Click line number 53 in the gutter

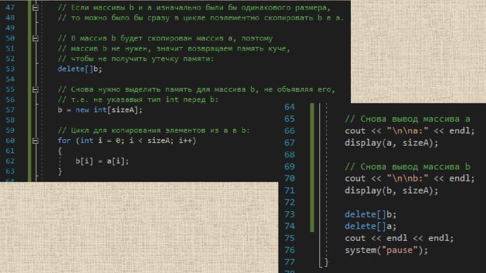tap(10, 69)
